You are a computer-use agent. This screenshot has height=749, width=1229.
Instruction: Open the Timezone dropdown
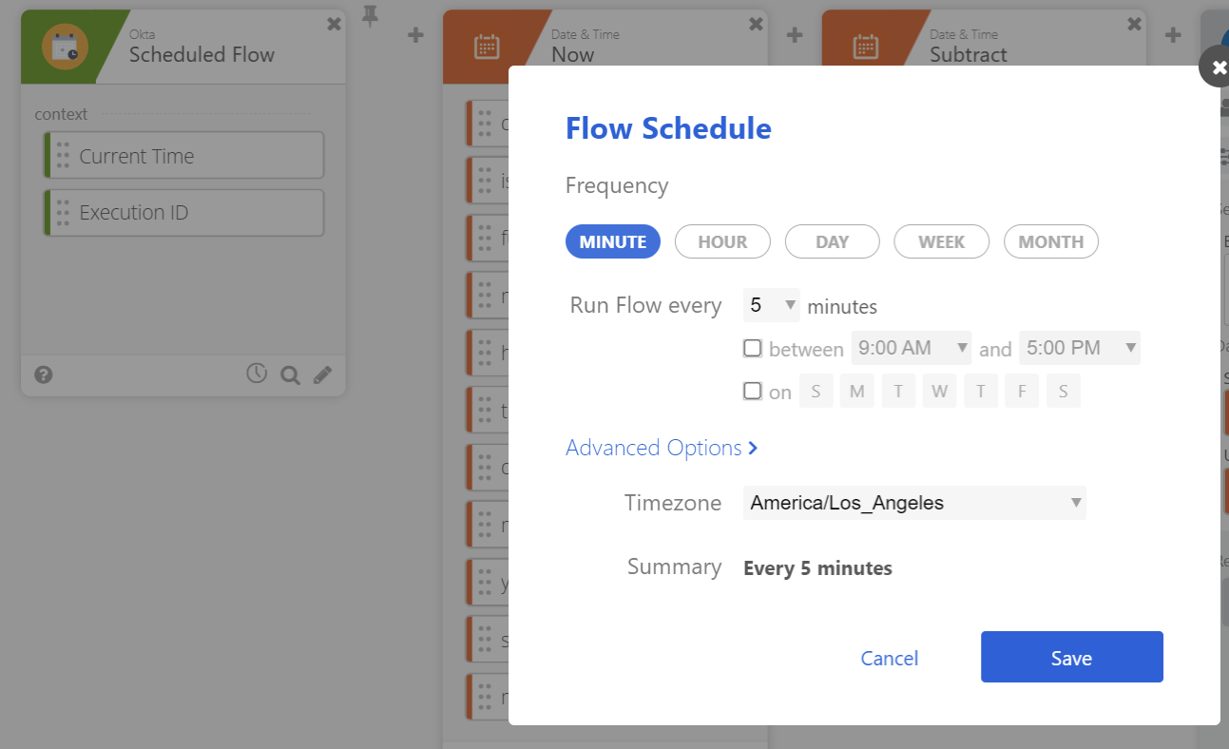(914, 503)
